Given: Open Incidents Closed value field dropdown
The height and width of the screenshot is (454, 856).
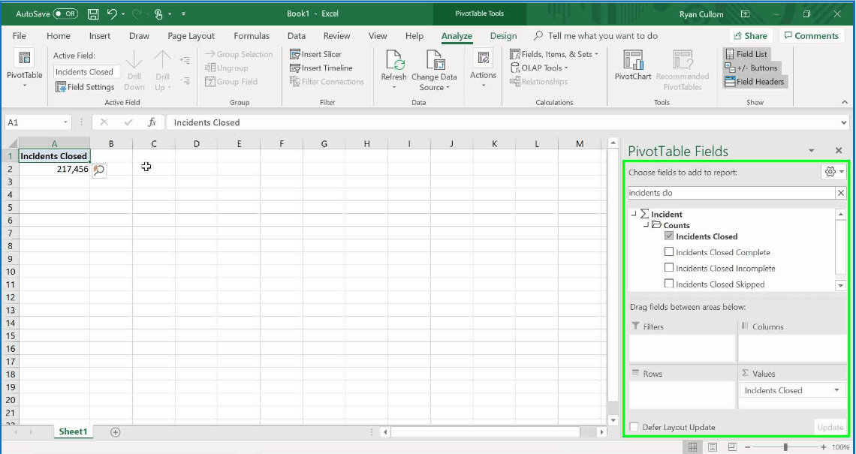Looking at the screenshot, I should 836,390.
